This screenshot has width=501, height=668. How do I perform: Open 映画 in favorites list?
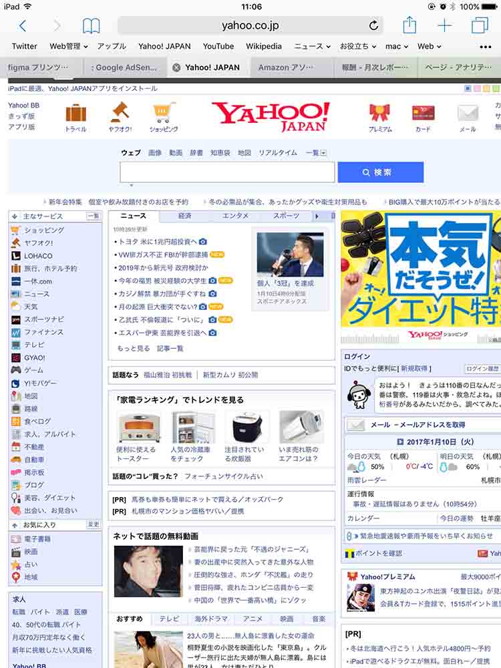(x=31, y=551)
